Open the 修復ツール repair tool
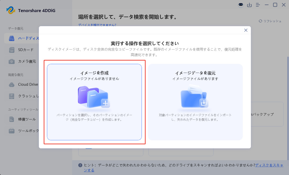The height and width of the screenshot is (175, 289). 25,119
